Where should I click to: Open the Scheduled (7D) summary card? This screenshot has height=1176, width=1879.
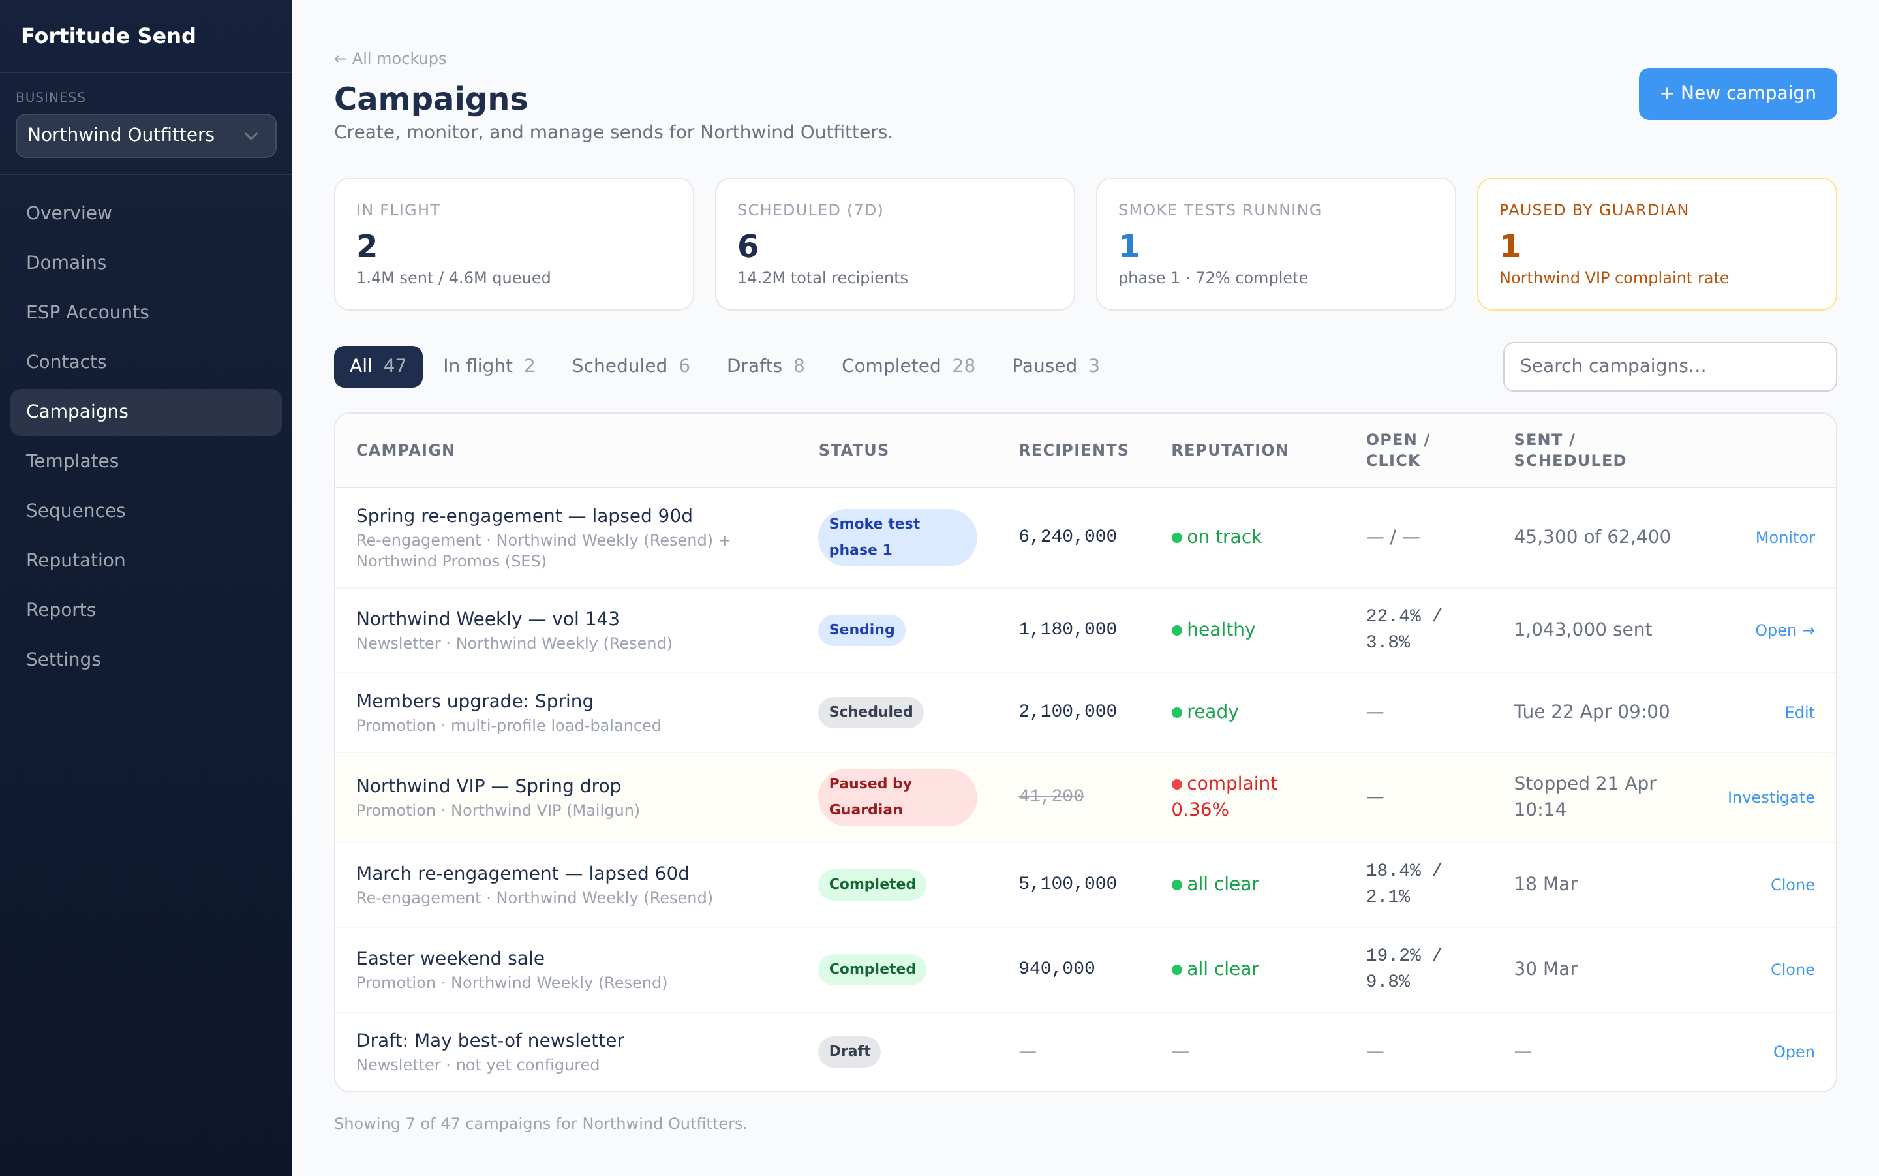click(x=894, y=244)
